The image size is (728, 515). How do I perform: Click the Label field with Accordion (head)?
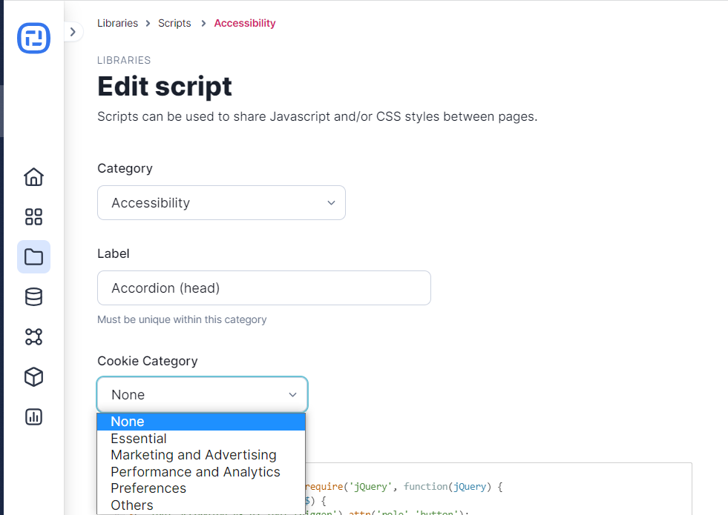coord(263,288)
